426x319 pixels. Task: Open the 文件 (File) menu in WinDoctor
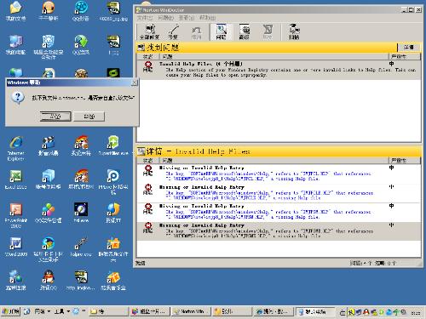145,18
